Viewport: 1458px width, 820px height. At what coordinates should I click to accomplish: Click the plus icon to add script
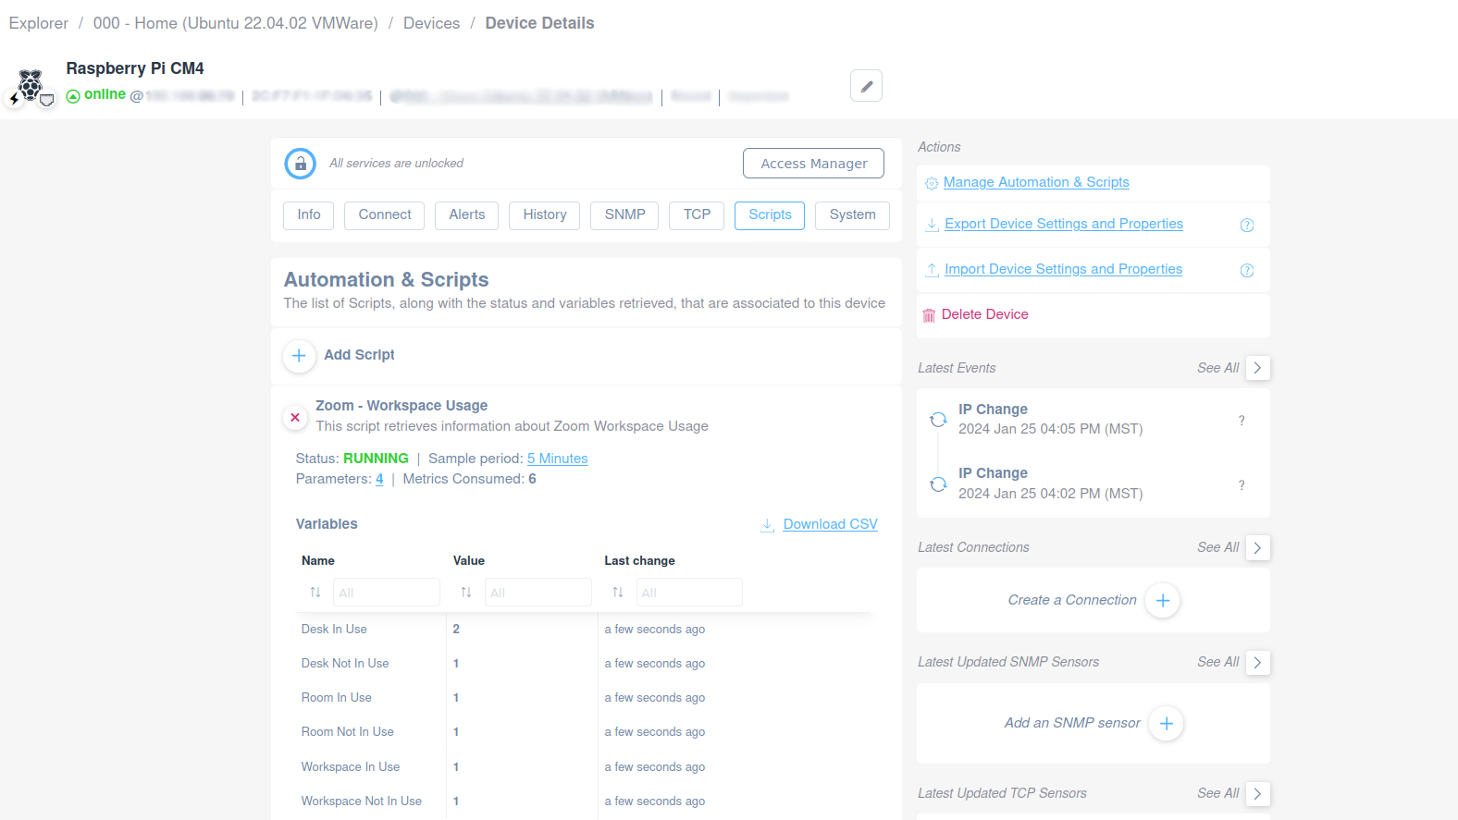pos(299,355)
